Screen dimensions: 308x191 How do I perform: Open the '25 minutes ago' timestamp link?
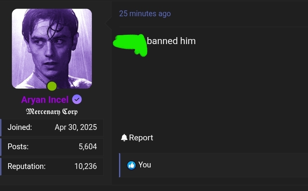[145, 14]
